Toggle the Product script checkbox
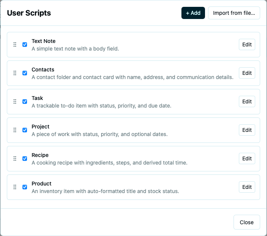Screen dimensions: 267x236 pos(25,187)
